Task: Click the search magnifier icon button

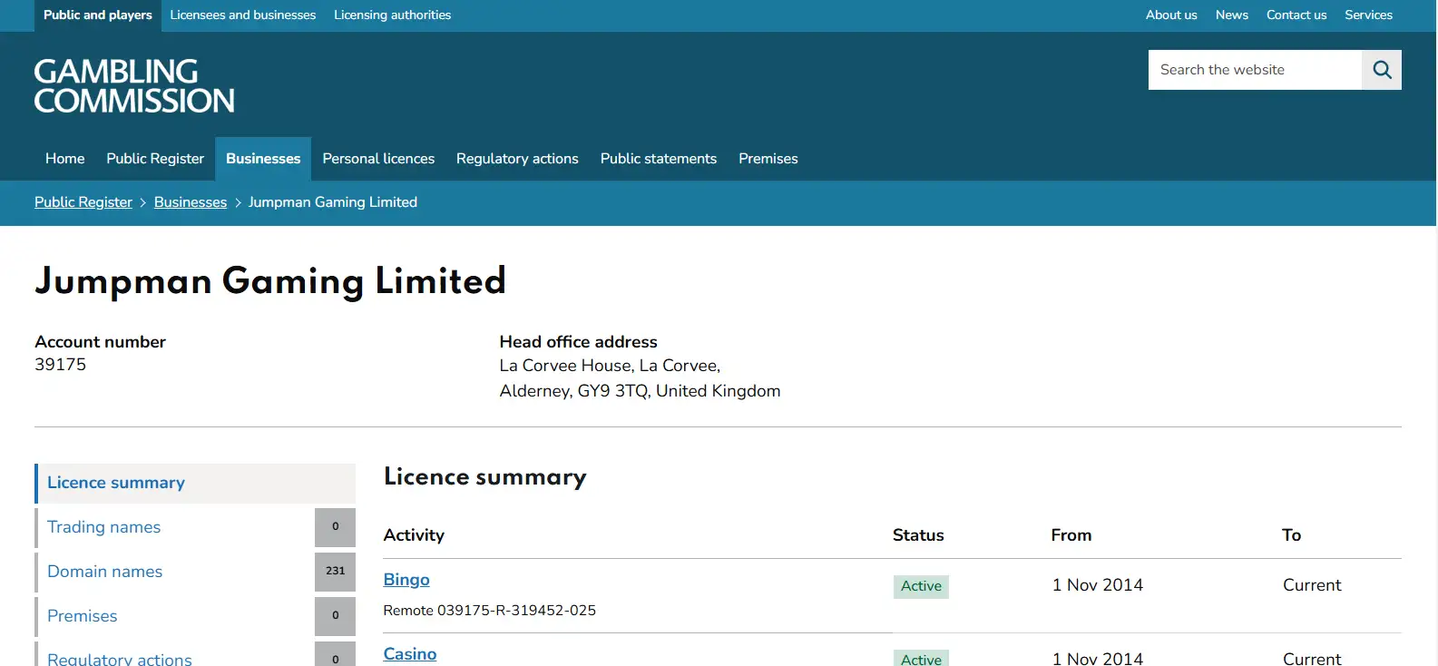Action: (x=1381, y=70)
